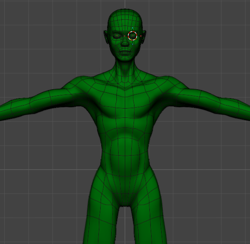This screenshot has width=250, height=244.
Task: Click the model's eye without the cursor
Action: [x=117, y=36]
